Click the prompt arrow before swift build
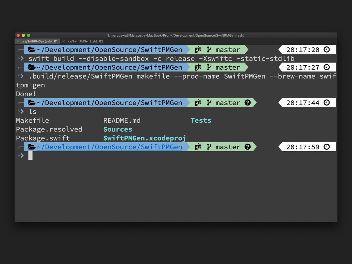This screenshot has height=264, width=352. [x=22, y=58]
